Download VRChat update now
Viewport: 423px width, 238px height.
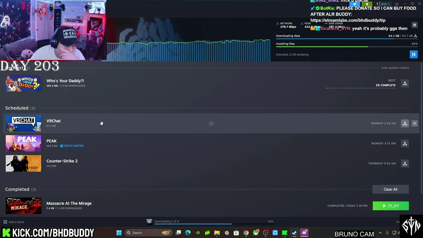click(x=405, y=123)
